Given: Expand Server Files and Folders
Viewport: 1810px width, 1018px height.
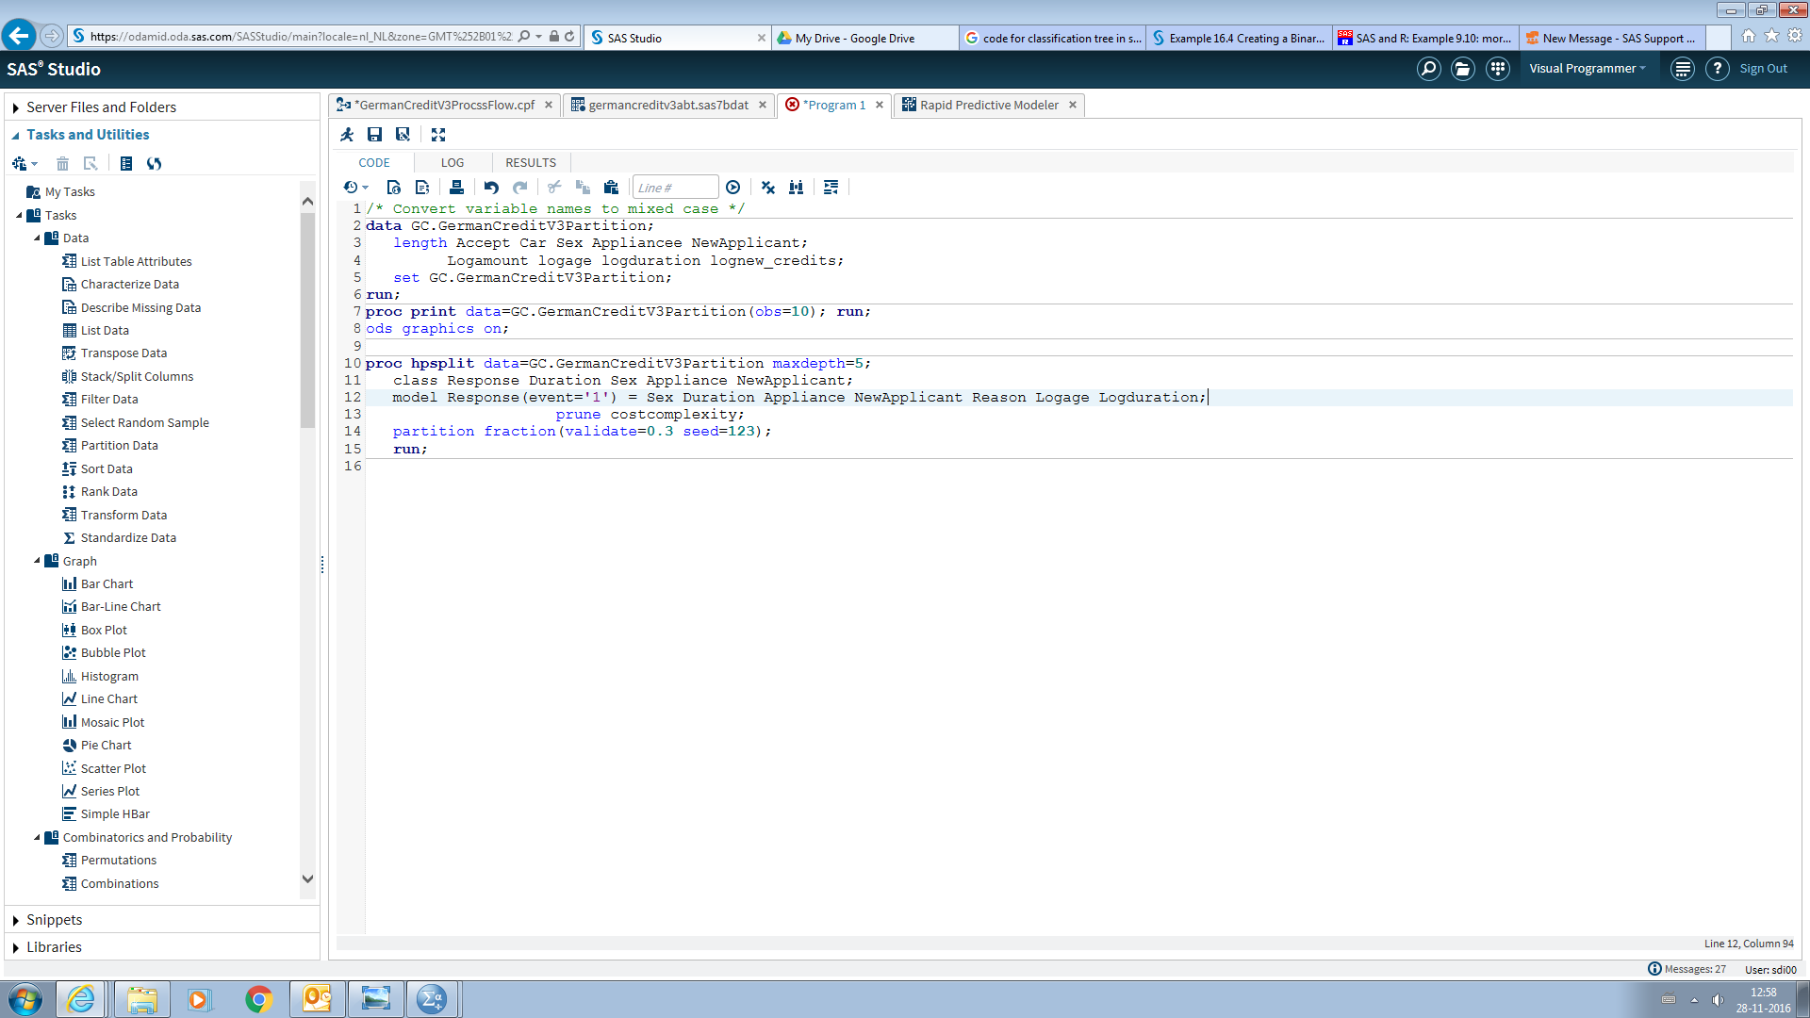Looking at the screenshot, I should coord(16,108).
